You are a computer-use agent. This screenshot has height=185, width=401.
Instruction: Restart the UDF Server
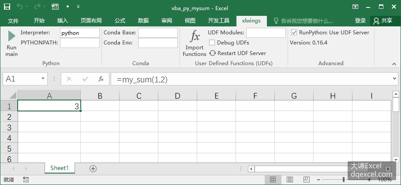pyautogui.click(x=238, y=53)
